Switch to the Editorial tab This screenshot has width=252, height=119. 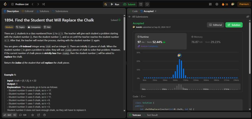(x=28, y=11)
